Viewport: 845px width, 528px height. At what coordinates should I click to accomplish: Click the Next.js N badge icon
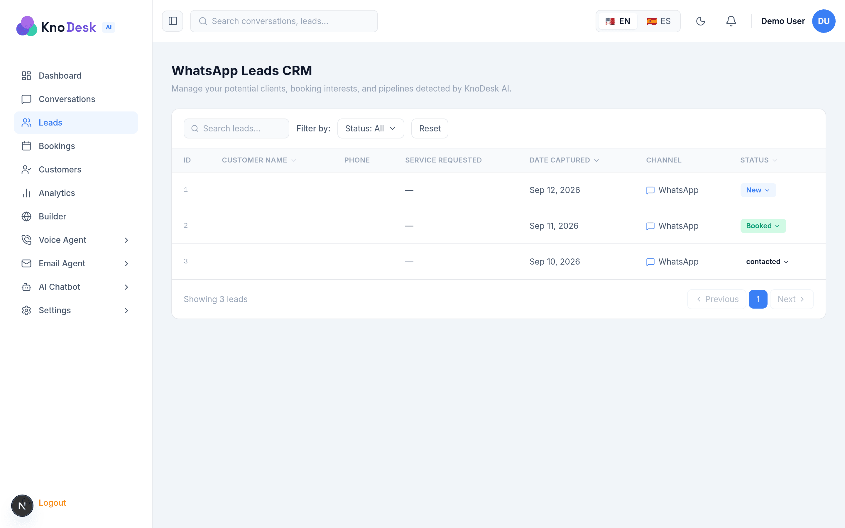coord(22,505)
